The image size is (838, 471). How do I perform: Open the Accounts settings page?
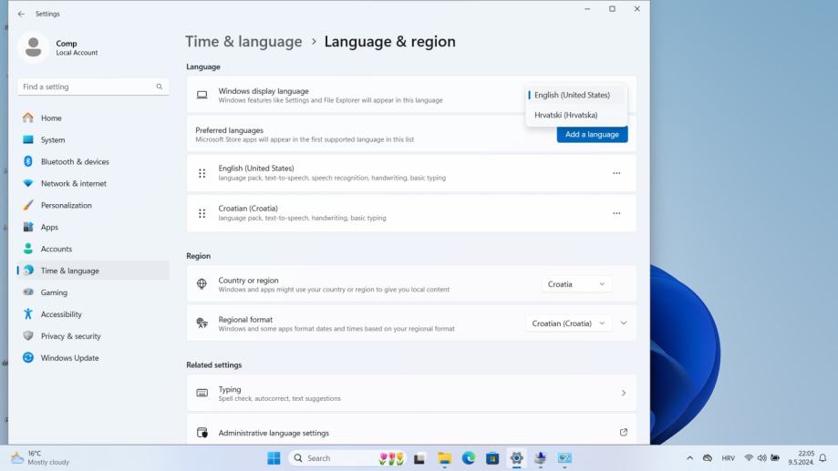[94, 250]
